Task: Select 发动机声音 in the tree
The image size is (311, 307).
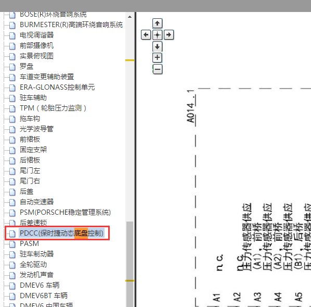Action: point(37,275)
